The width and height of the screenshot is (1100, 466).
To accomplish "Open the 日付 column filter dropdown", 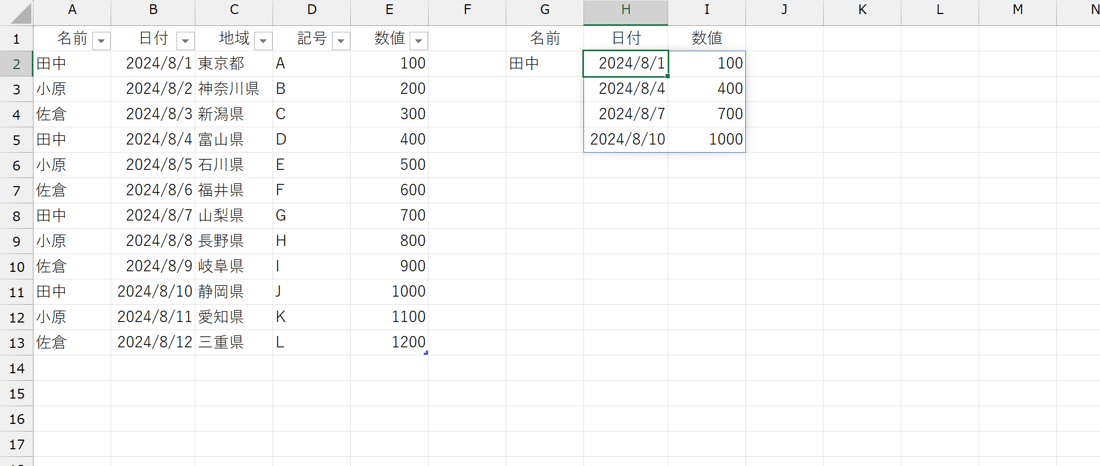I will tap(185, 41).
